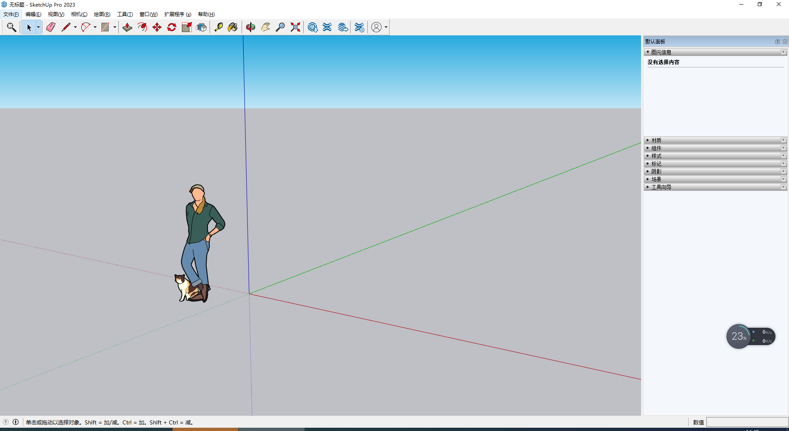789x431 pixels.
Task: Open the Arc tool dropdown arrow
Action: pos(95,27)
